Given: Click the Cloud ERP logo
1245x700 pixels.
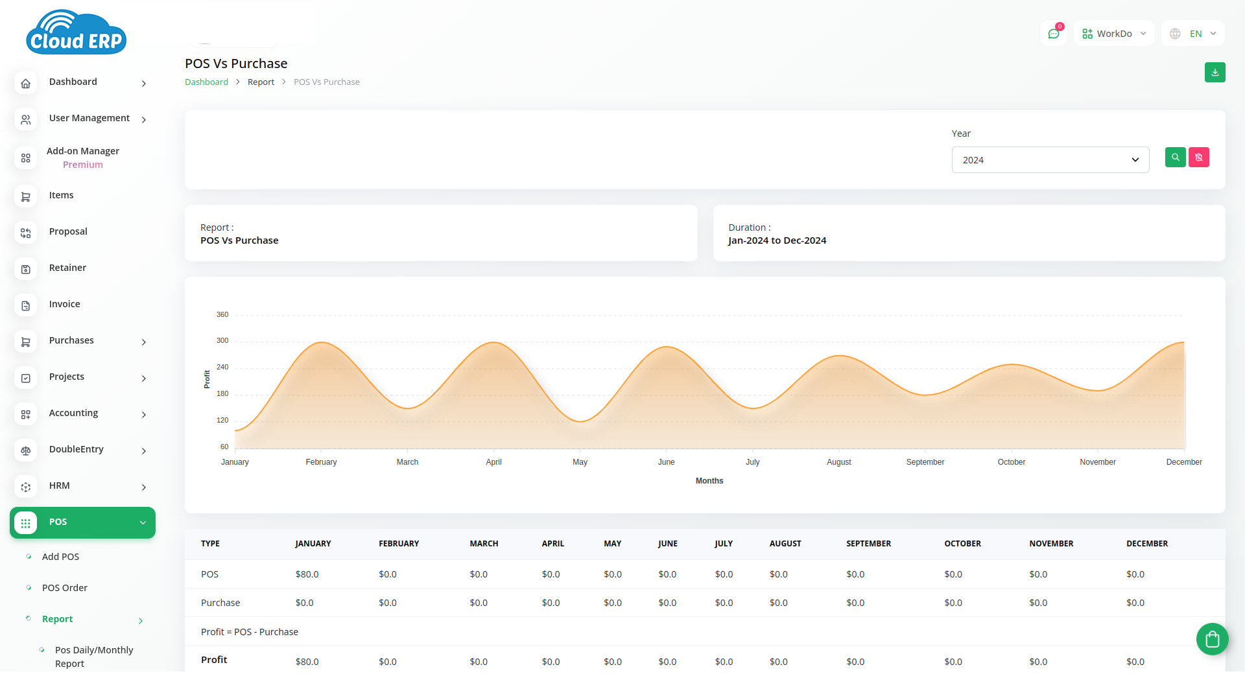Looking at the screenshot, I should click(x=77, y=32).
